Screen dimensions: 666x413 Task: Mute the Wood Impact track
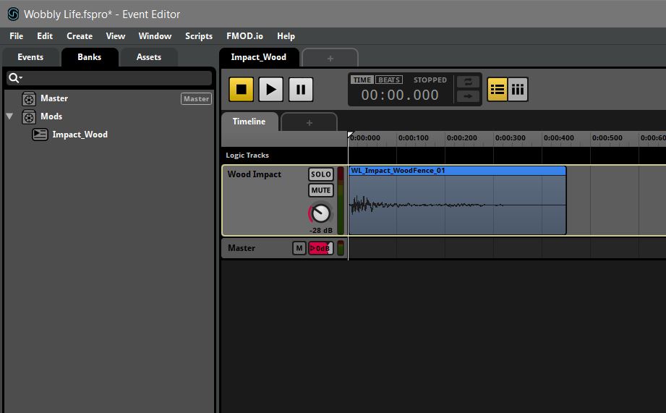point(320,190)
